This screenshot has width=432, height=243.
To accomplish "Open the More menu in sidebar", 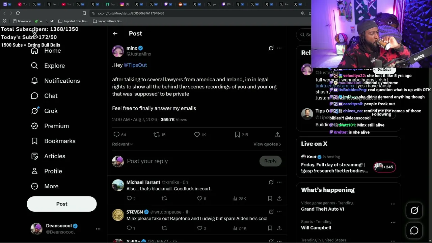I will click(x=45, y=186).
